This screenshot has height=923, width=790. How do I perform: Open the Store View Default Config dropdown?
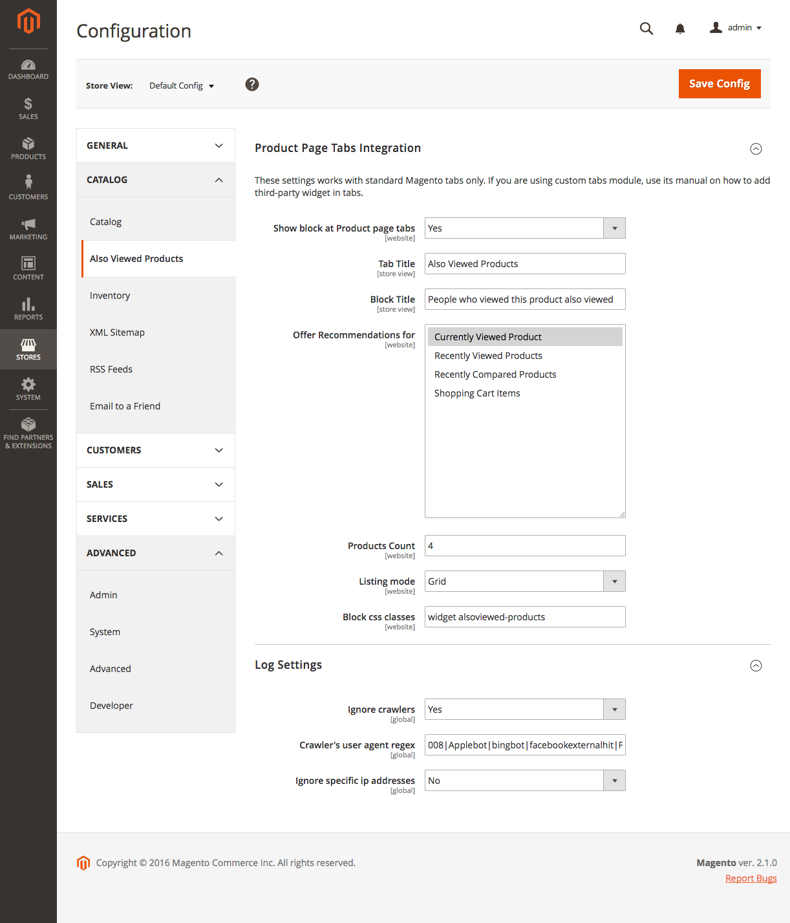tap(182, 85)
